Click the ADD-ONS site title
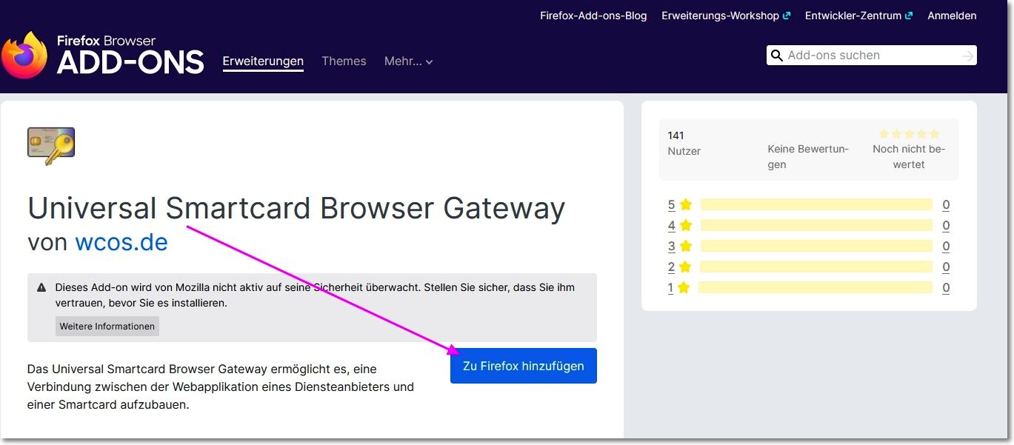 point(130,62)
